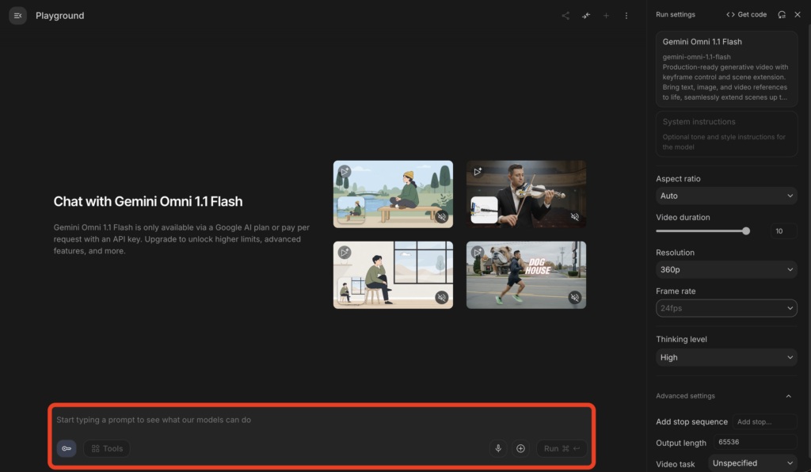Play the violinist video icon
The image size is (811, 472).
(478, 171)
